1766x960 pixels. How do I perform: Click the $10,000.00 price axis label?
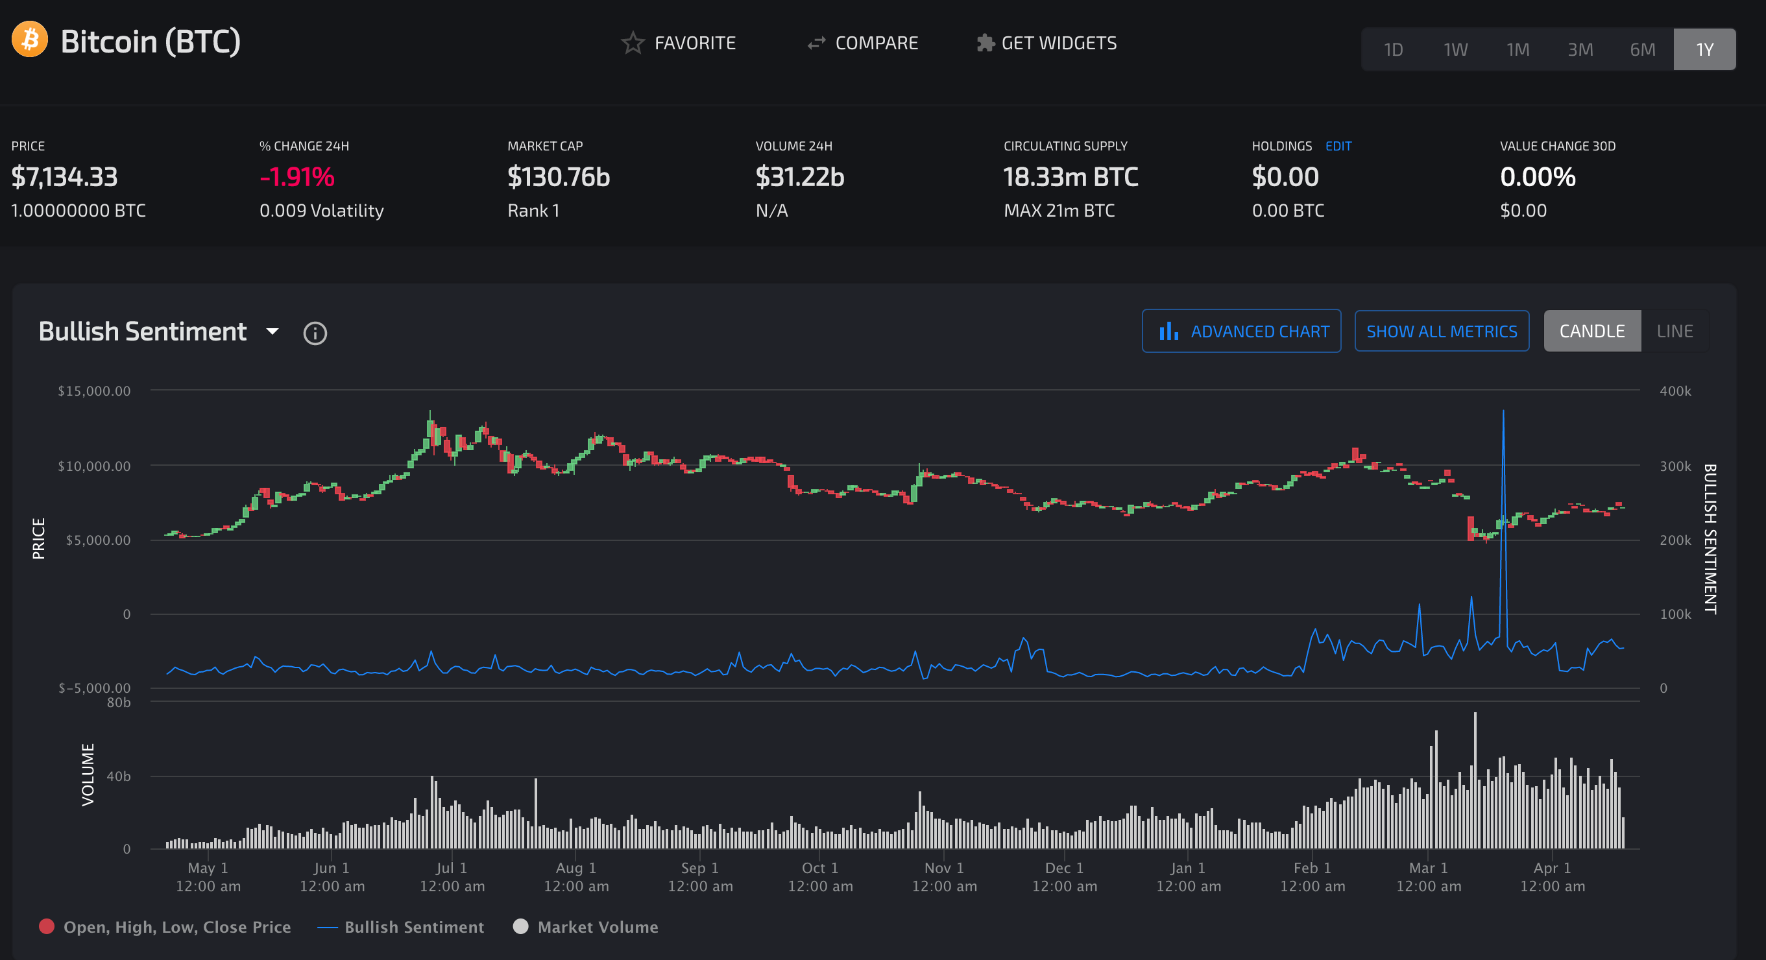[94, 466]
